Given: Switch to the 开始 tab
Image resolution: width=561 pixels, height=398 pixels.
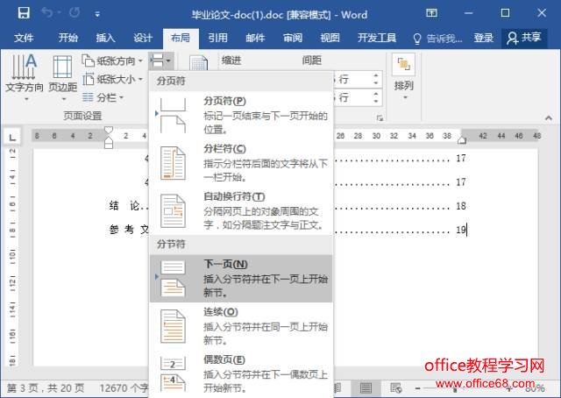Looking at the screenshot, I should tap(68, 38).
